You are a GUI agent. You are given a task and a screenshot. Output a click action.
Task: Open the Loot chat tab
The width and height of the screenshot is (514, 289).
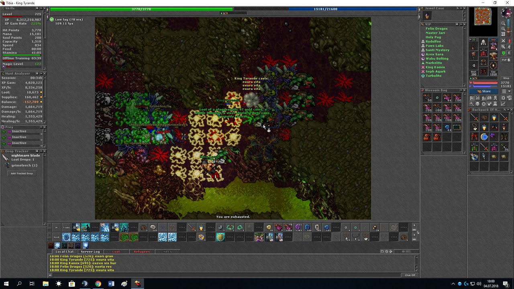tap(116, 252)
